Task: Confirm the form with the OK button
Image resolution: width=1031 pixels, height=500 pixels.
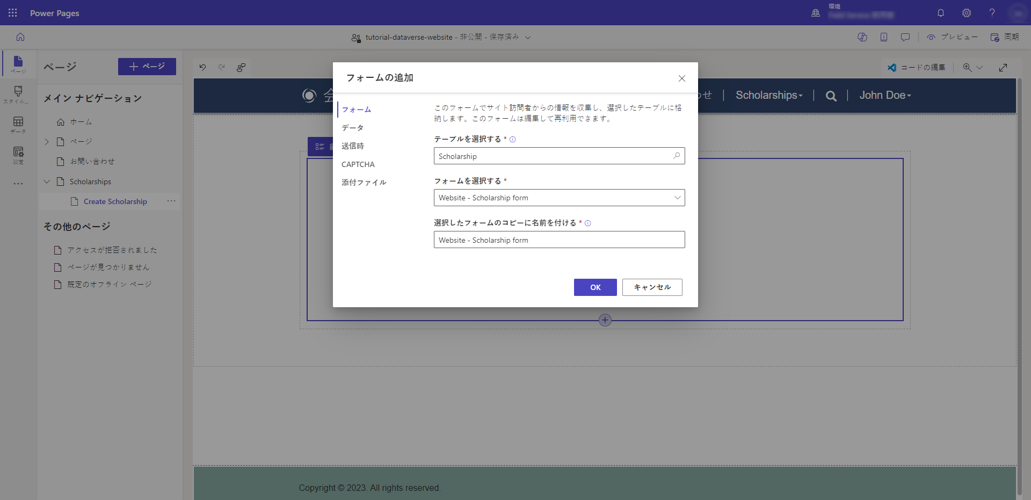Action: [x=595, y=287]
